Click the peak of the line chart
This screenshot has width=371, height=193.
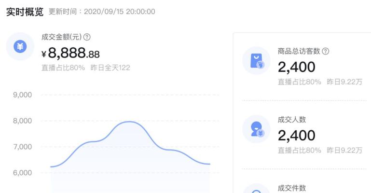pyautogui.click(x=129, y=122)
